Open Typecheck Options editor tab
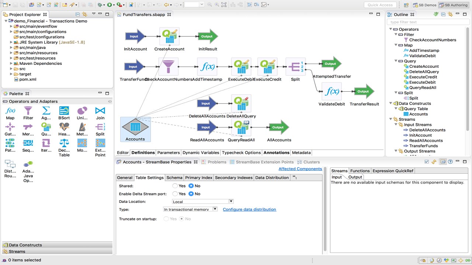472x265 pixels. [241, 152]
